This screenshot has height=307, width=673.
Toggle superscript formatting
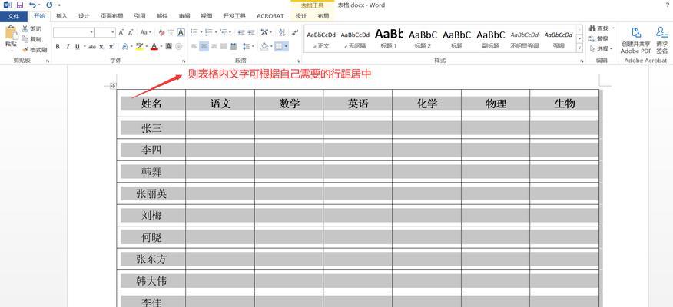(111, 46)
